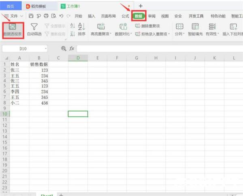Click 删除重复项 in the ribbon
The image size is (243, 196).
[147, 26]
